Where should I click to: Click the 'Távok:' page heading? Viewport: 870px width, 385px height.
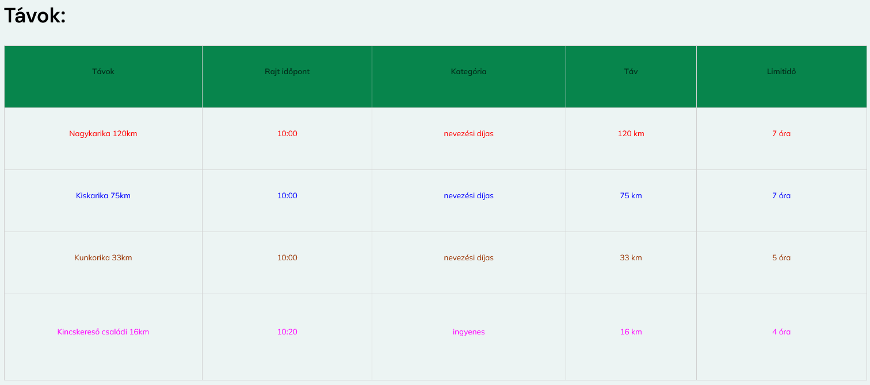tap(35, 16)
